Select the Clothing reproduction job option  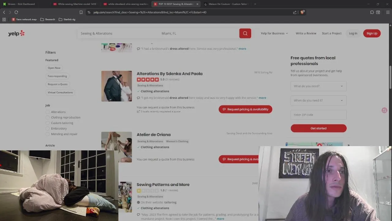click(x=47, y=118)
